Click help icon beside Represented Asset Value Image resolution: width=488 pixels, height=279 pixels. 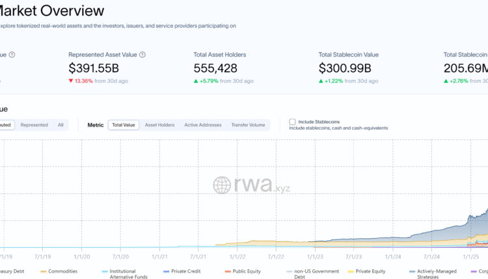[x=142, y=55]
